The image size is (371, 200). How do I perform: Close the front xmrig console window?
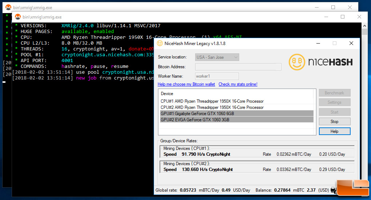click(x=359, y=17)
